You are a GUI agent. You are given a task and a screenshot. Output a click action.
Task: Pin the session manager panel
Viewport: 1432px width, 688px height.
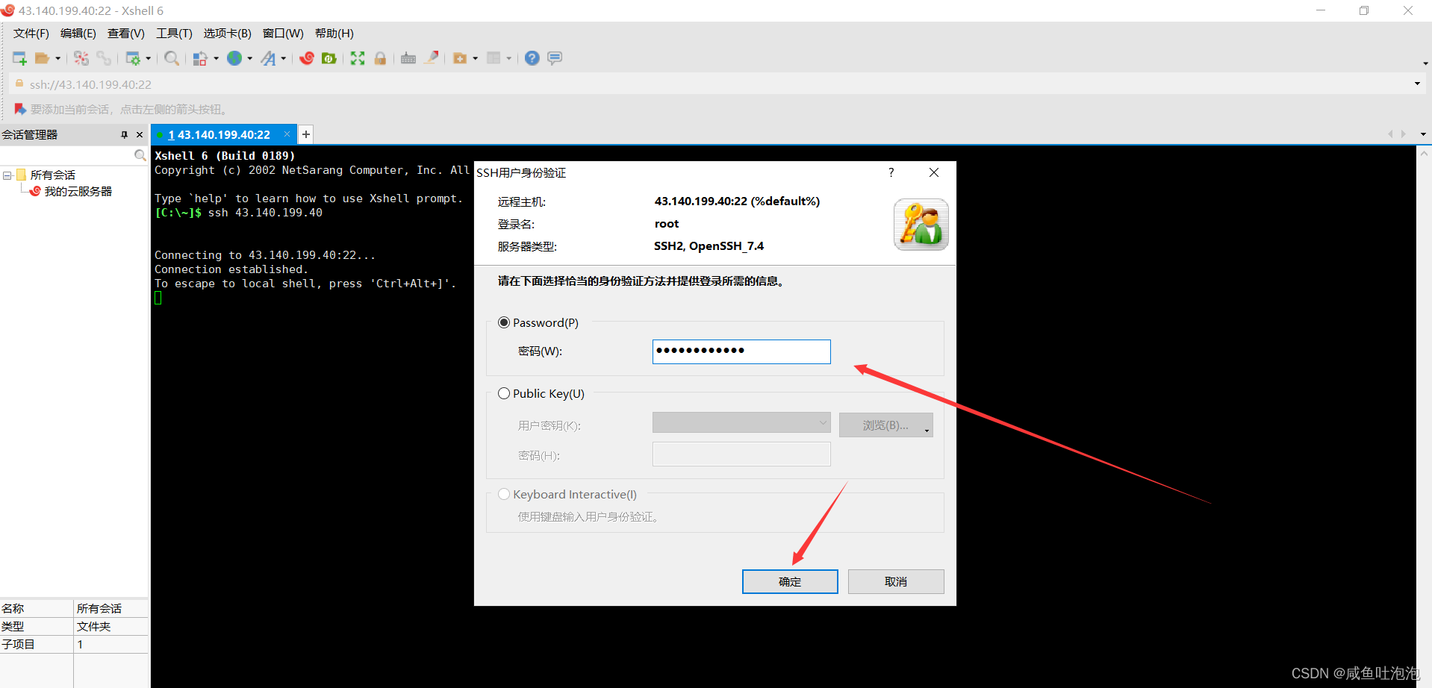[x=124, y=135]
